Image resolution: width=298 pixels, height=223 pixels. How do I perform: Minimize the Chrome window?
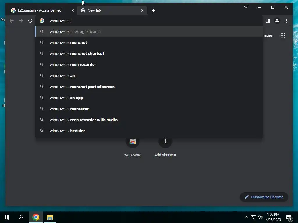[259, 7]
